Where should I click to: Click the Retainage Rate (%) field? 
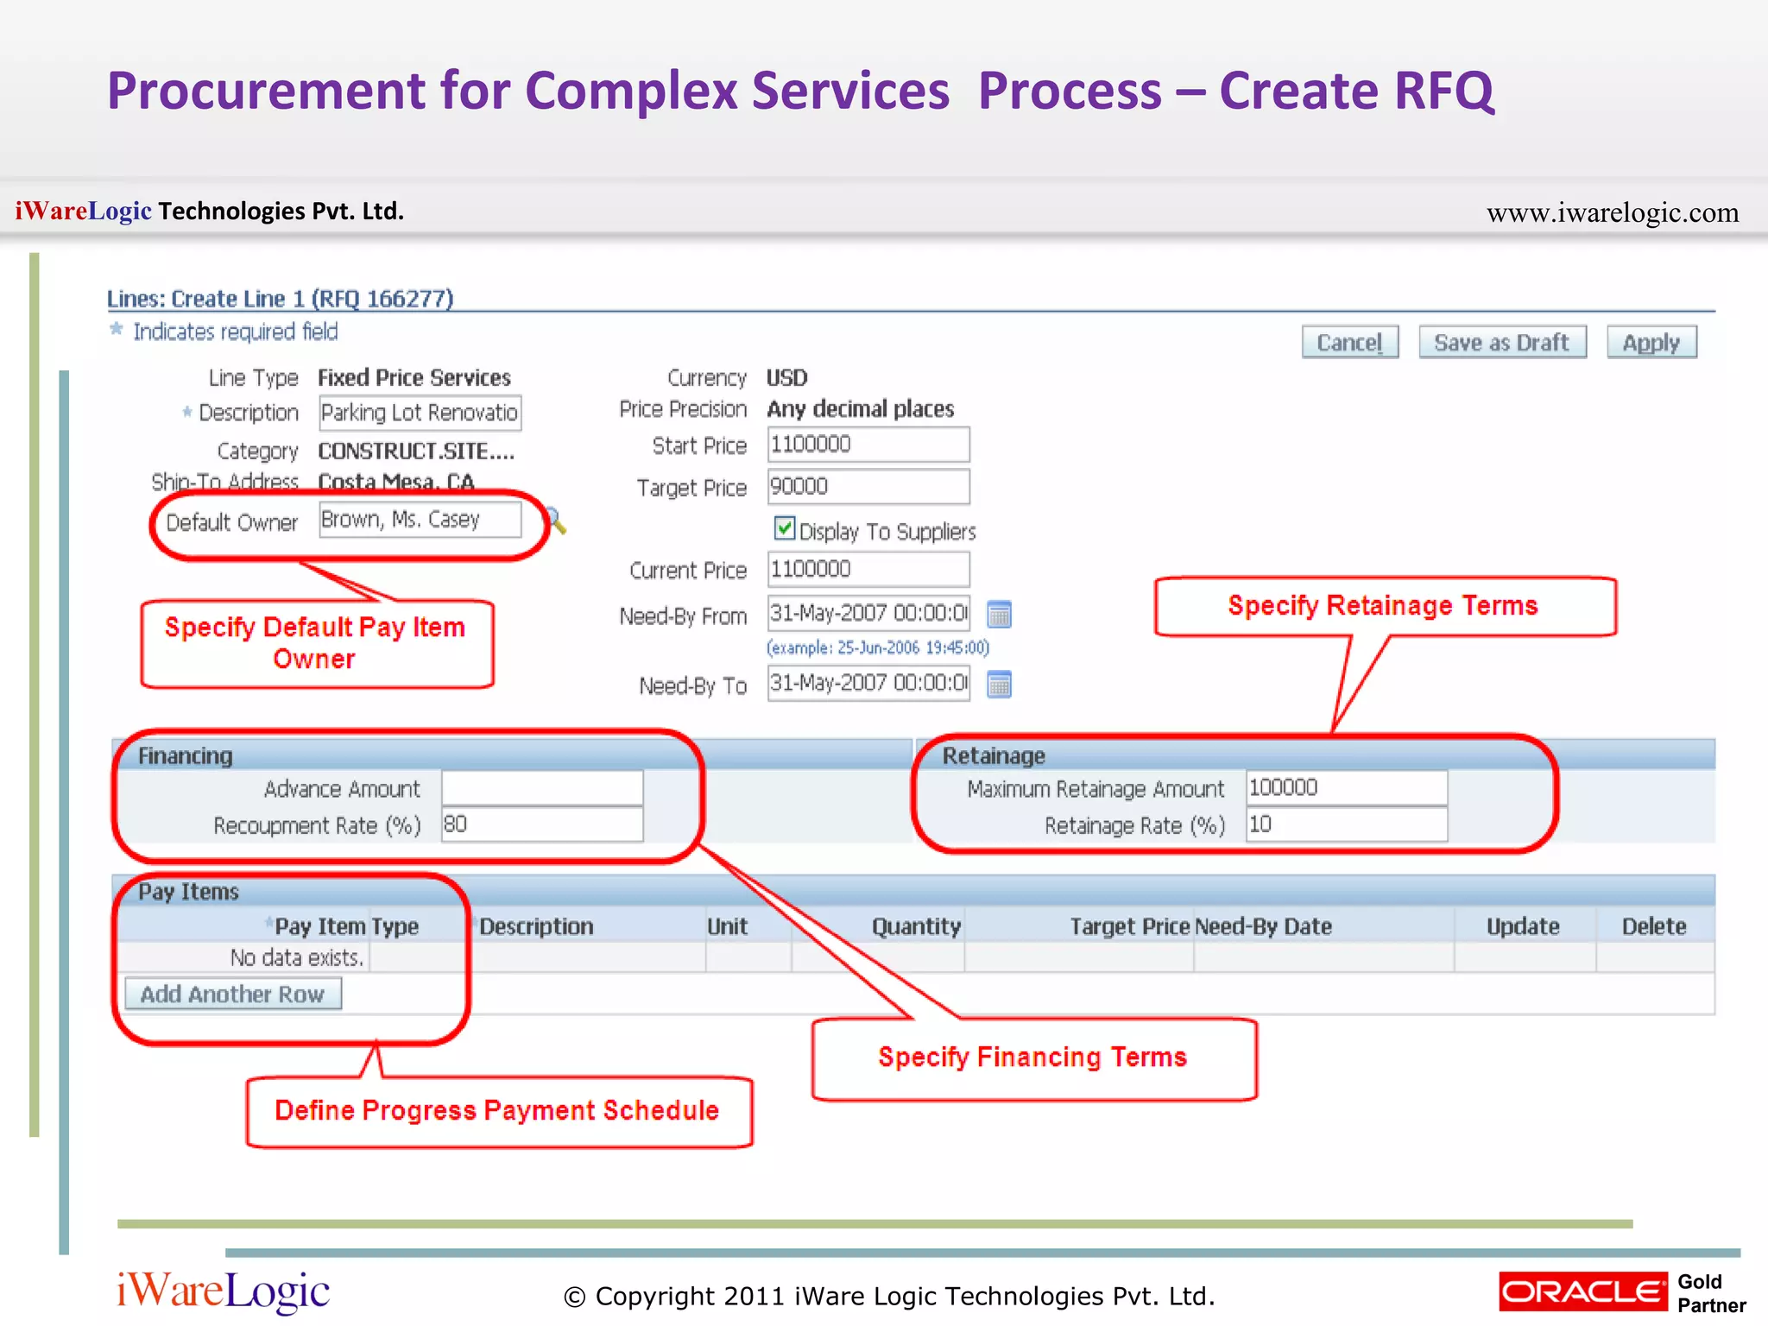pyautogui.click(x=1347, y=824)
